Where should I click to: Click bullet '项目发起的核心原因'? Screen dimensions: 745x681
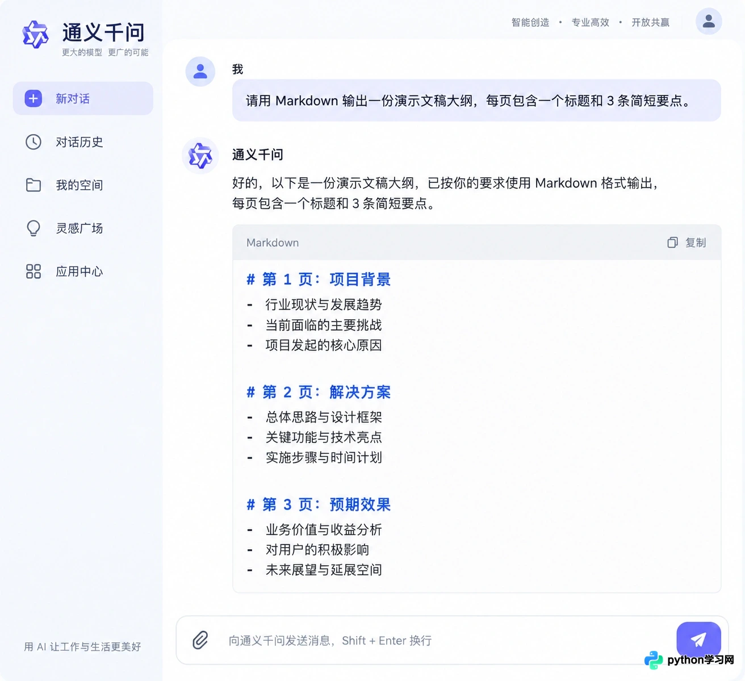coord(324,345)
